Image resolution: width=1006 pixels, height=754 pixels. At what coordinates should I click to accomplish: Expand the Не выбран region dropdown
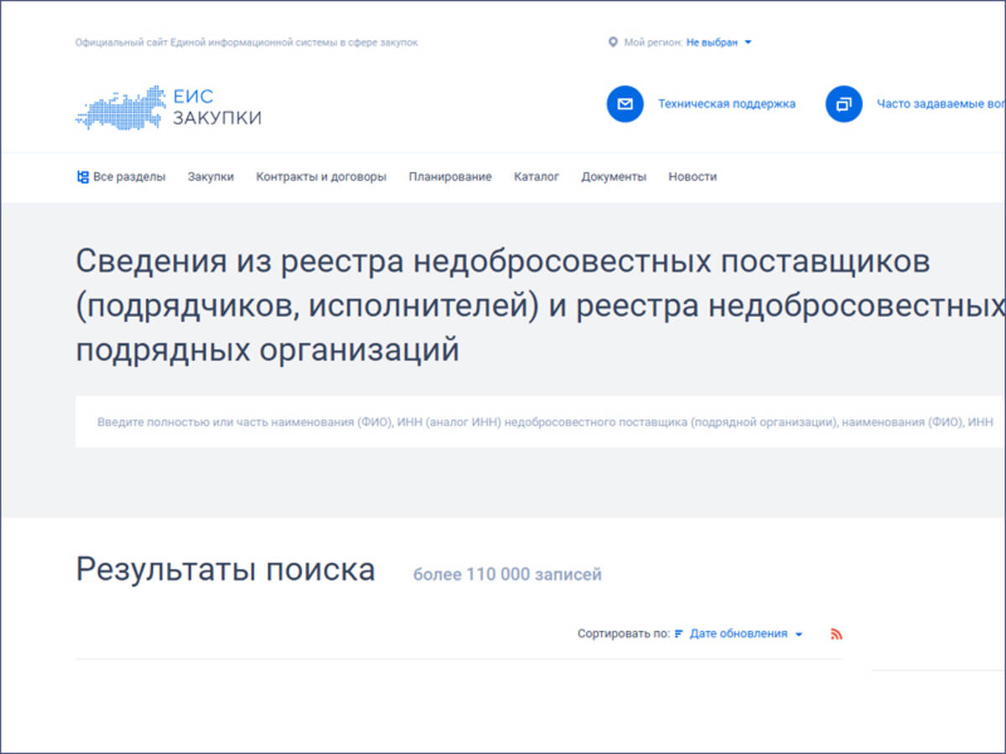coord(718,42)
